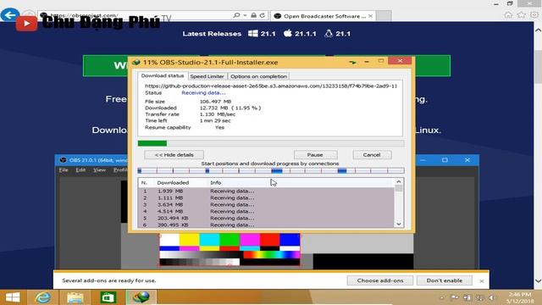Click the Windows 21.1 release icon

[x=253, y=34]
